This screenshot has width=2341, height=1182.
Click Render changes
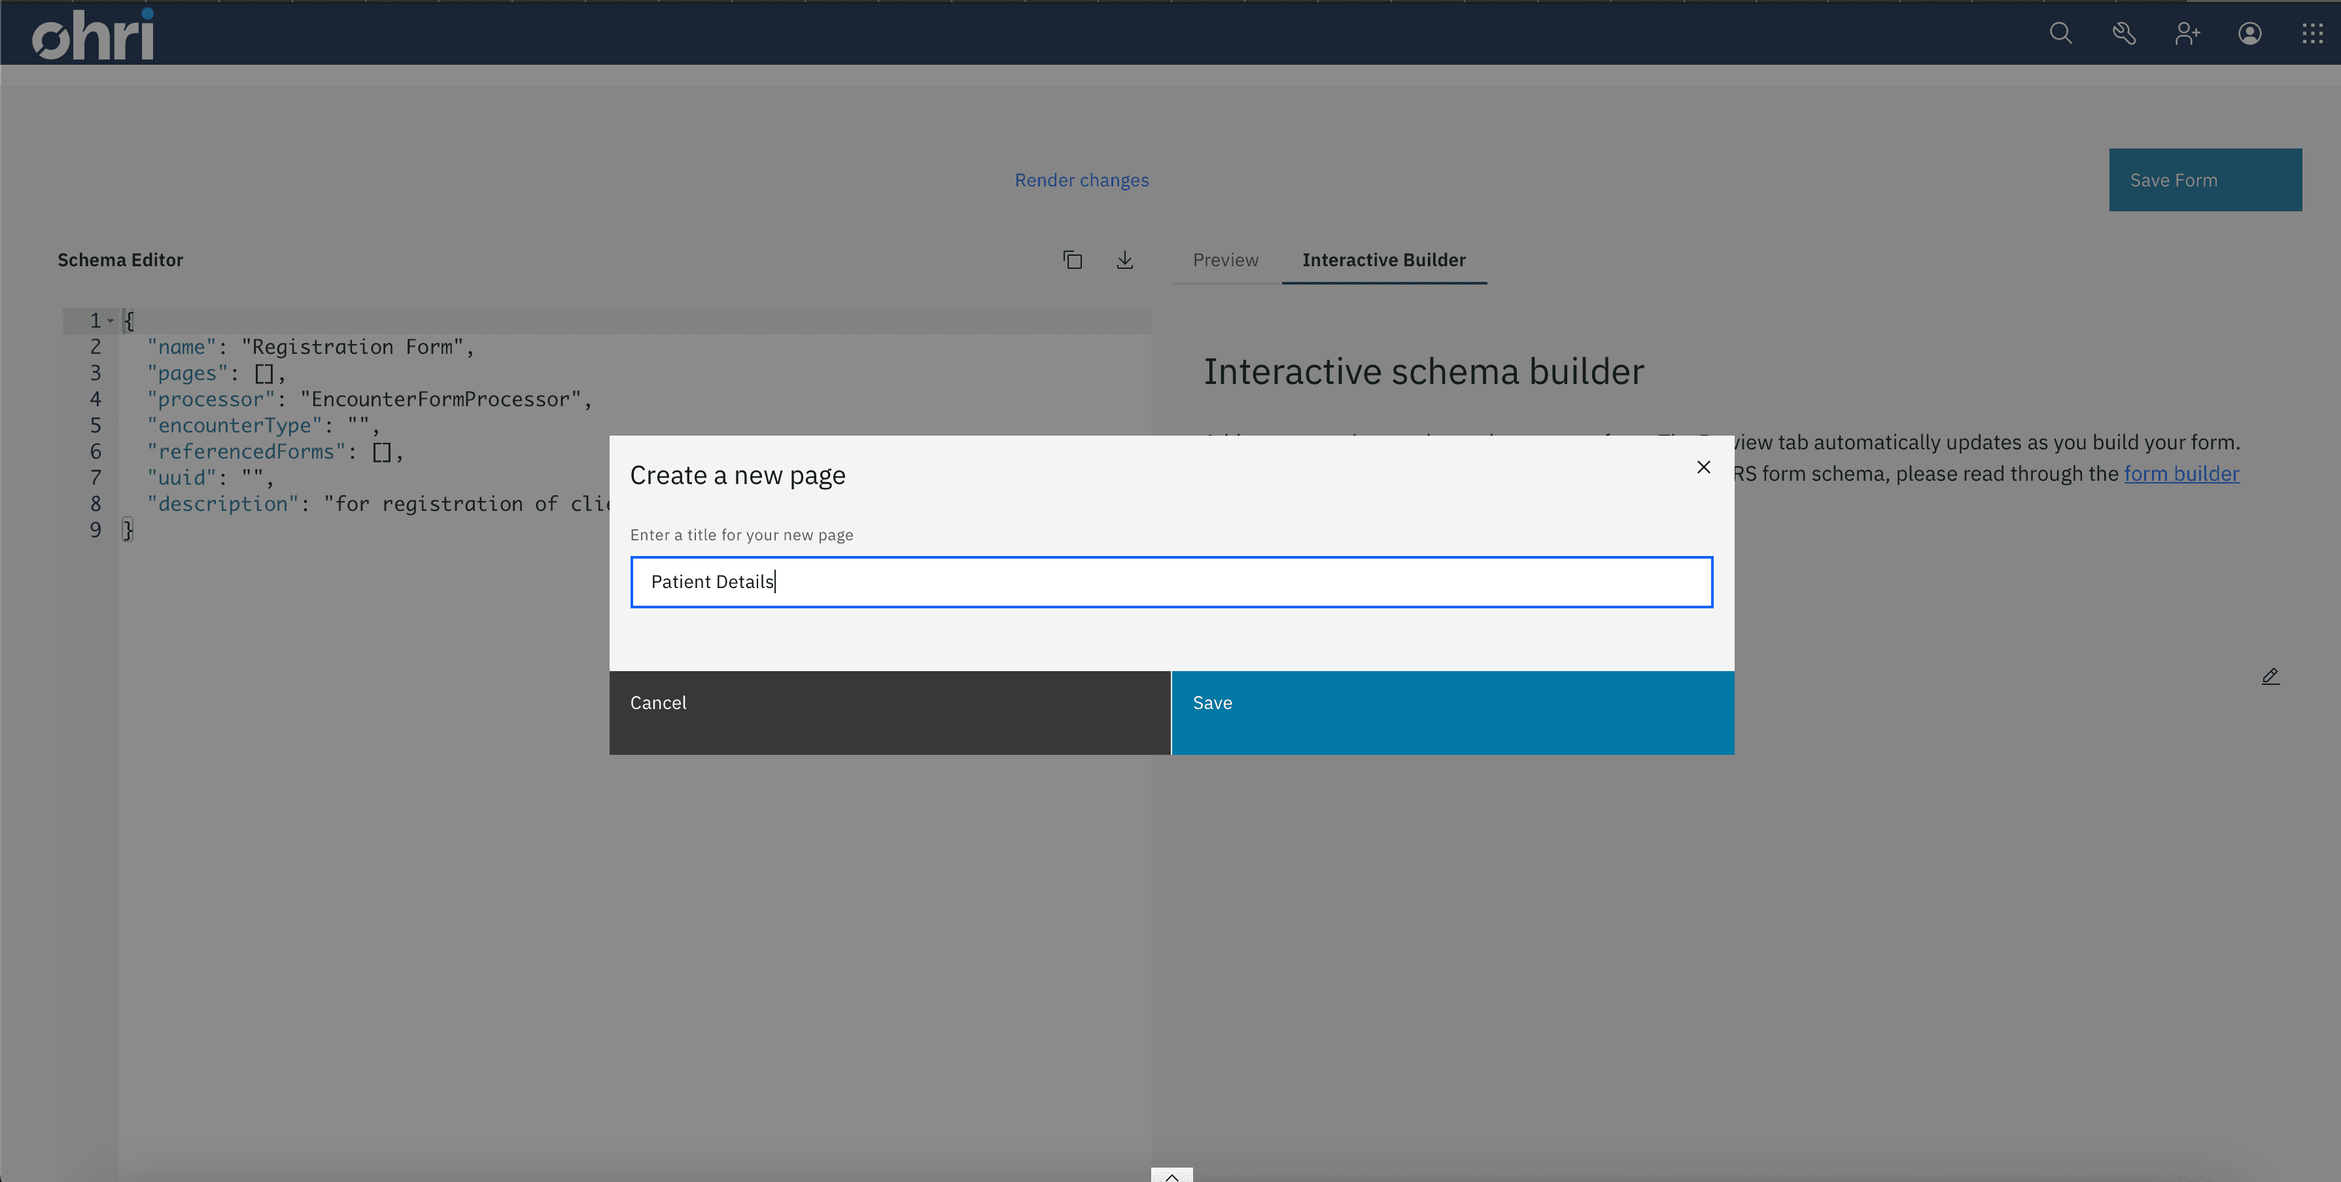point(1081,180)
